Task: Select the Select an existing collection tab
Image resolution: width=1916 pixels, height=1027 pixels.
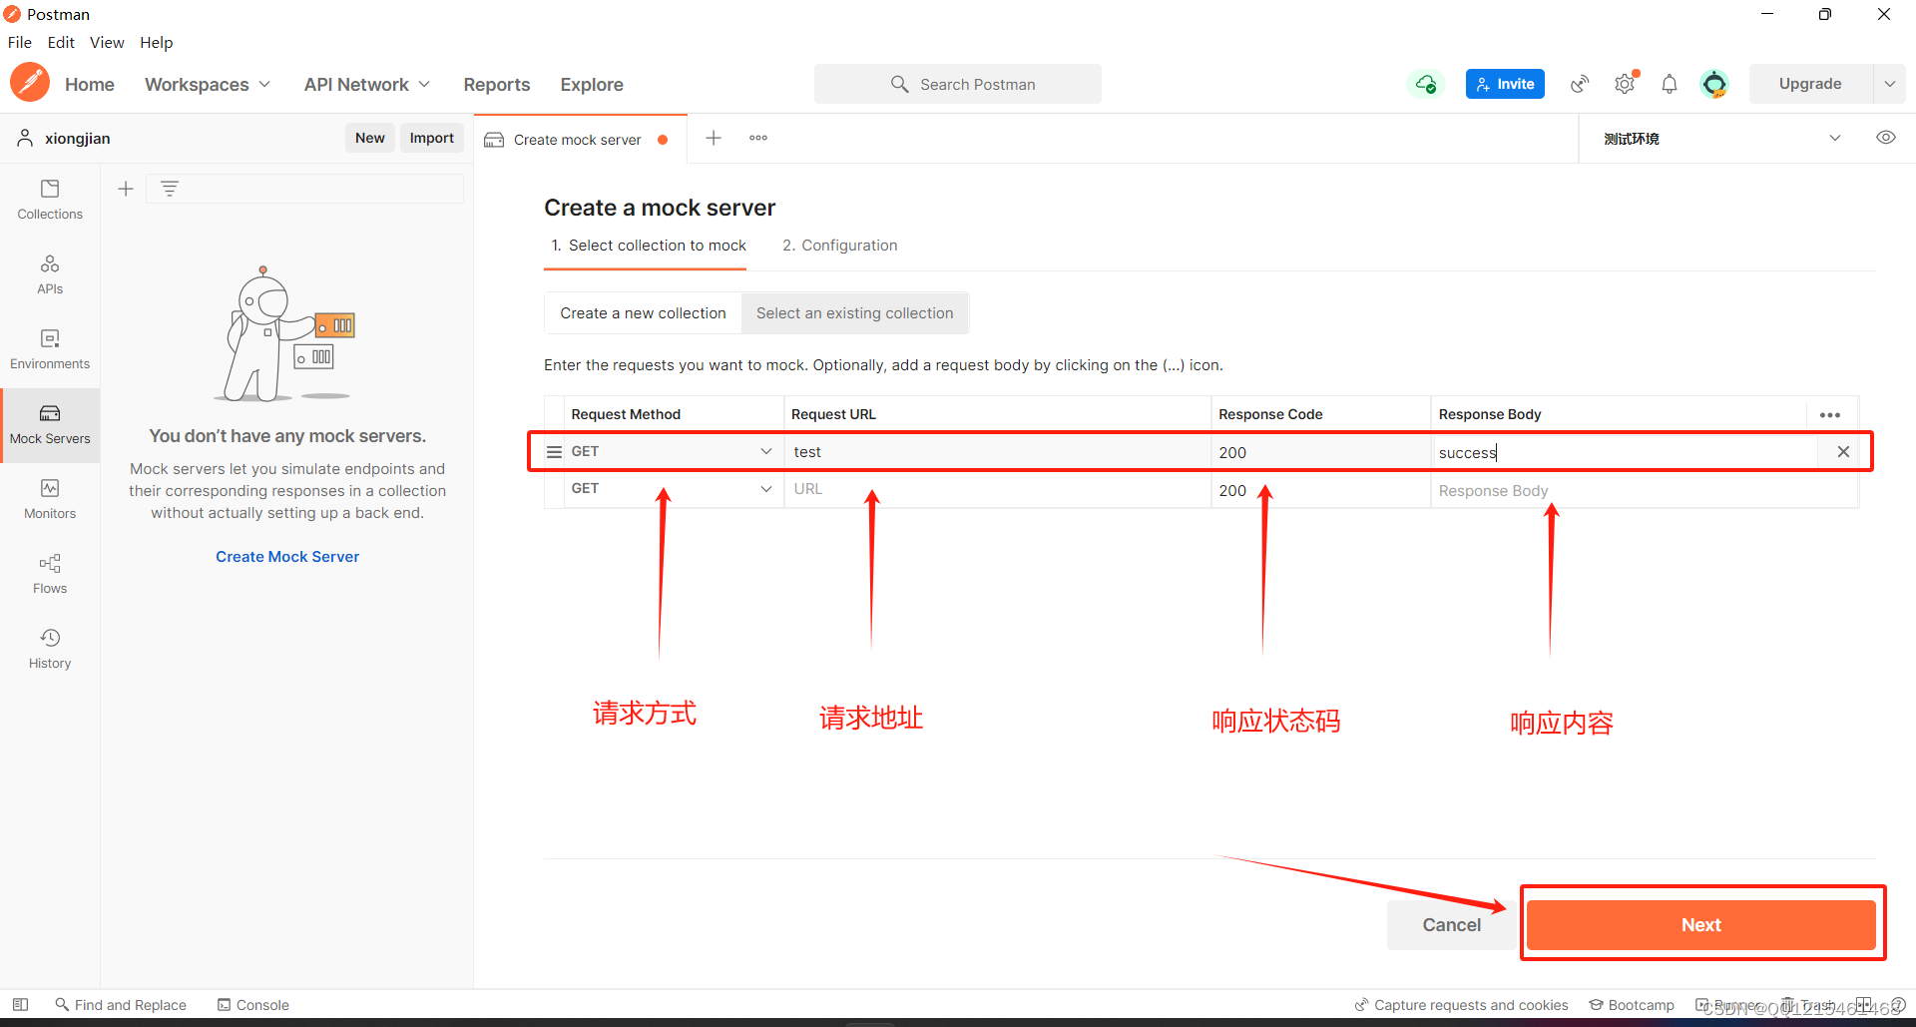Action: click(855, 313)
